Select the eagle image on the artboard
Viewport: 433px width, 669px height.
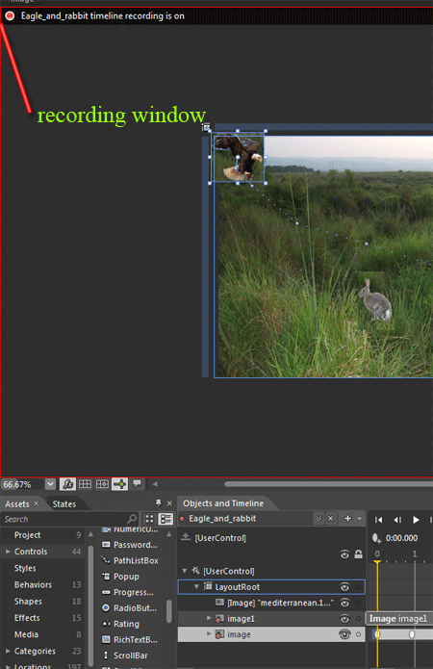pyautogui.click(x=238, y=158)
